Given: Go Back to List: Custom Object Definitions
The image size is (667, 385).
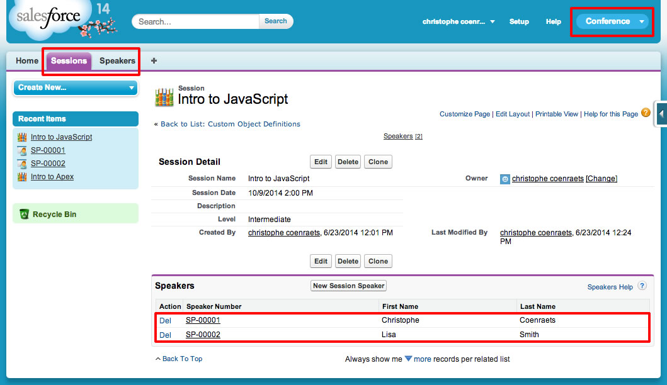Looking at the screenshot, I should click(x=230, y=124).
